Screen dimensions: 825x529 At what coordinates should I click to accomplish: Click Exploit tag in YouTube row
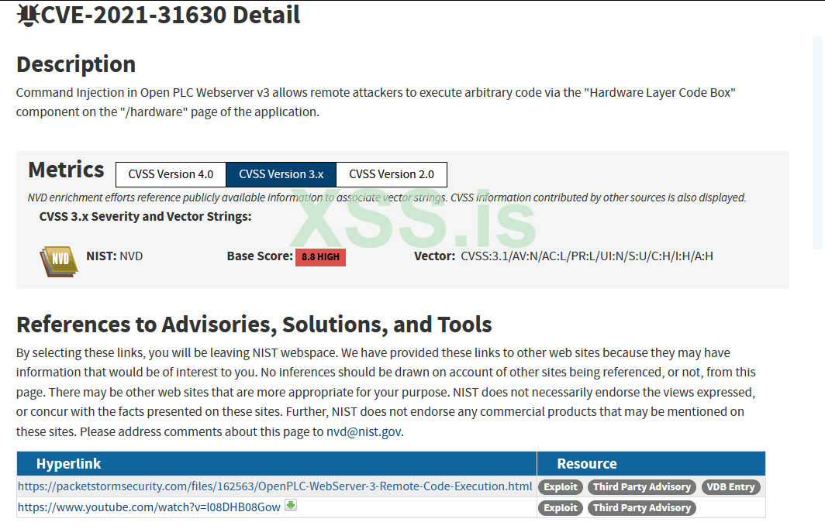[561, 508]
